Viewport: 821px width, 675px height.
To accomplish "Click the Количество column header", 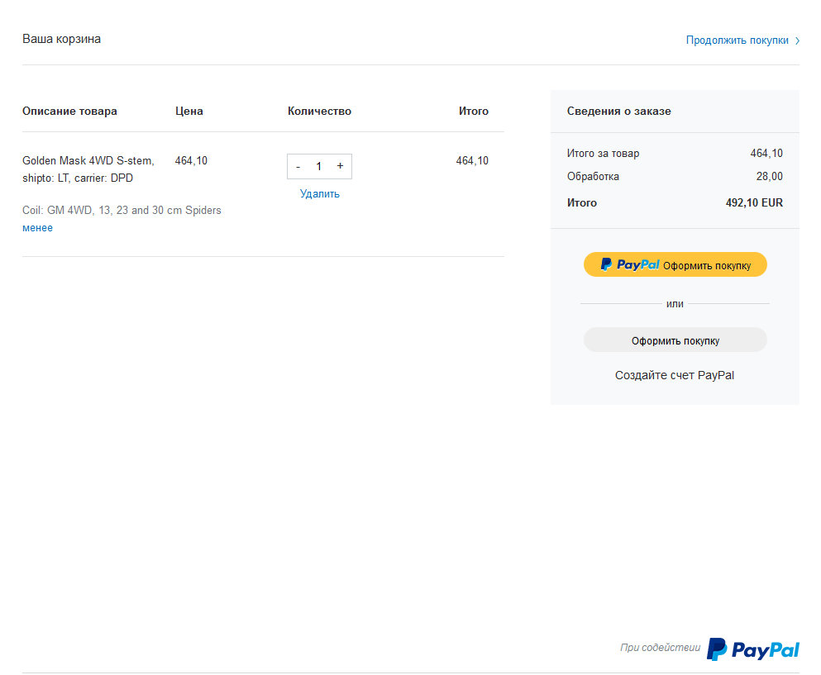I will tap(319, 112).
